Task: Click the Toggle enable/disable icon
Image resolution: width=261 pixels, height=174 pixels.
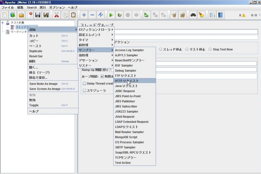Action: pyautogui.click(x=100, y=15)
